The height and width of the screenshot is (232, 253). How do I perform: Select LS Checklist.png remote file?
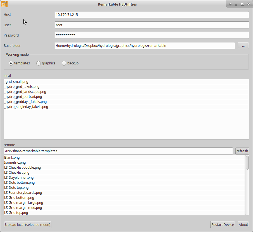[124, 173]
